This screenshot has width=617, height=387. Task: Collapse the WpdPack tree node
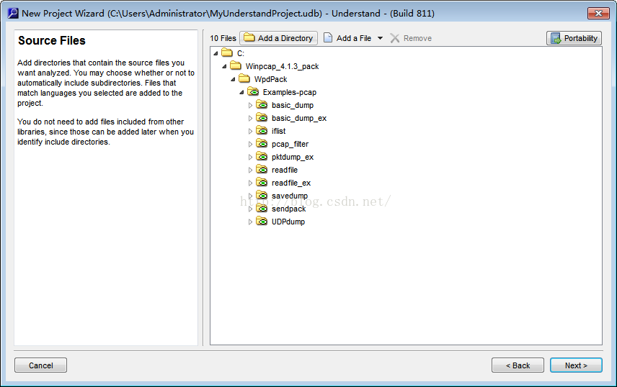(x=233, y=79)
